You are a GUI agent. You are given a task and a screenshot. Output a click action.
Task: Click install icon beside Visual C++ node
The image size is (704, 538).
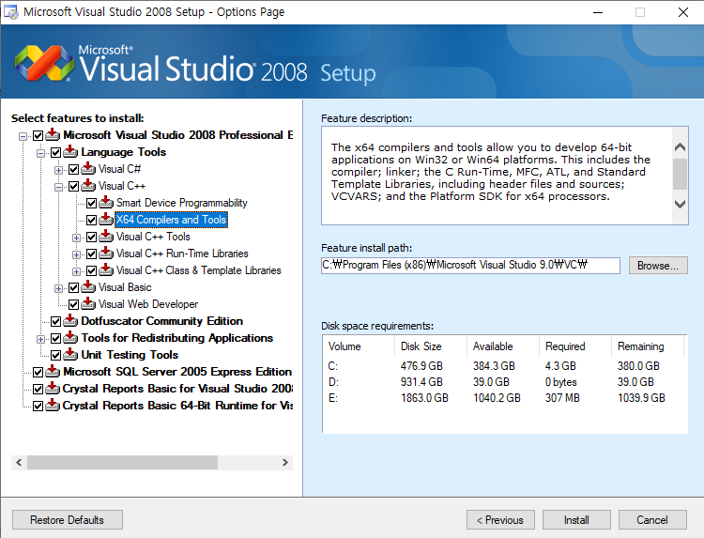point(88,185)
